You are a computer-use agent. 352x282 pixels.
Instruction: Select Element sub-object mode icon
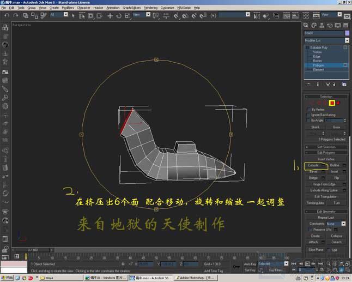click(338, 103)
